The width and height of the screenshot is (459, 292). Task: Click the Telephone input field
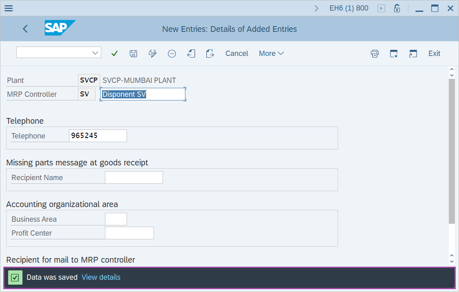[x=98, y=136]
